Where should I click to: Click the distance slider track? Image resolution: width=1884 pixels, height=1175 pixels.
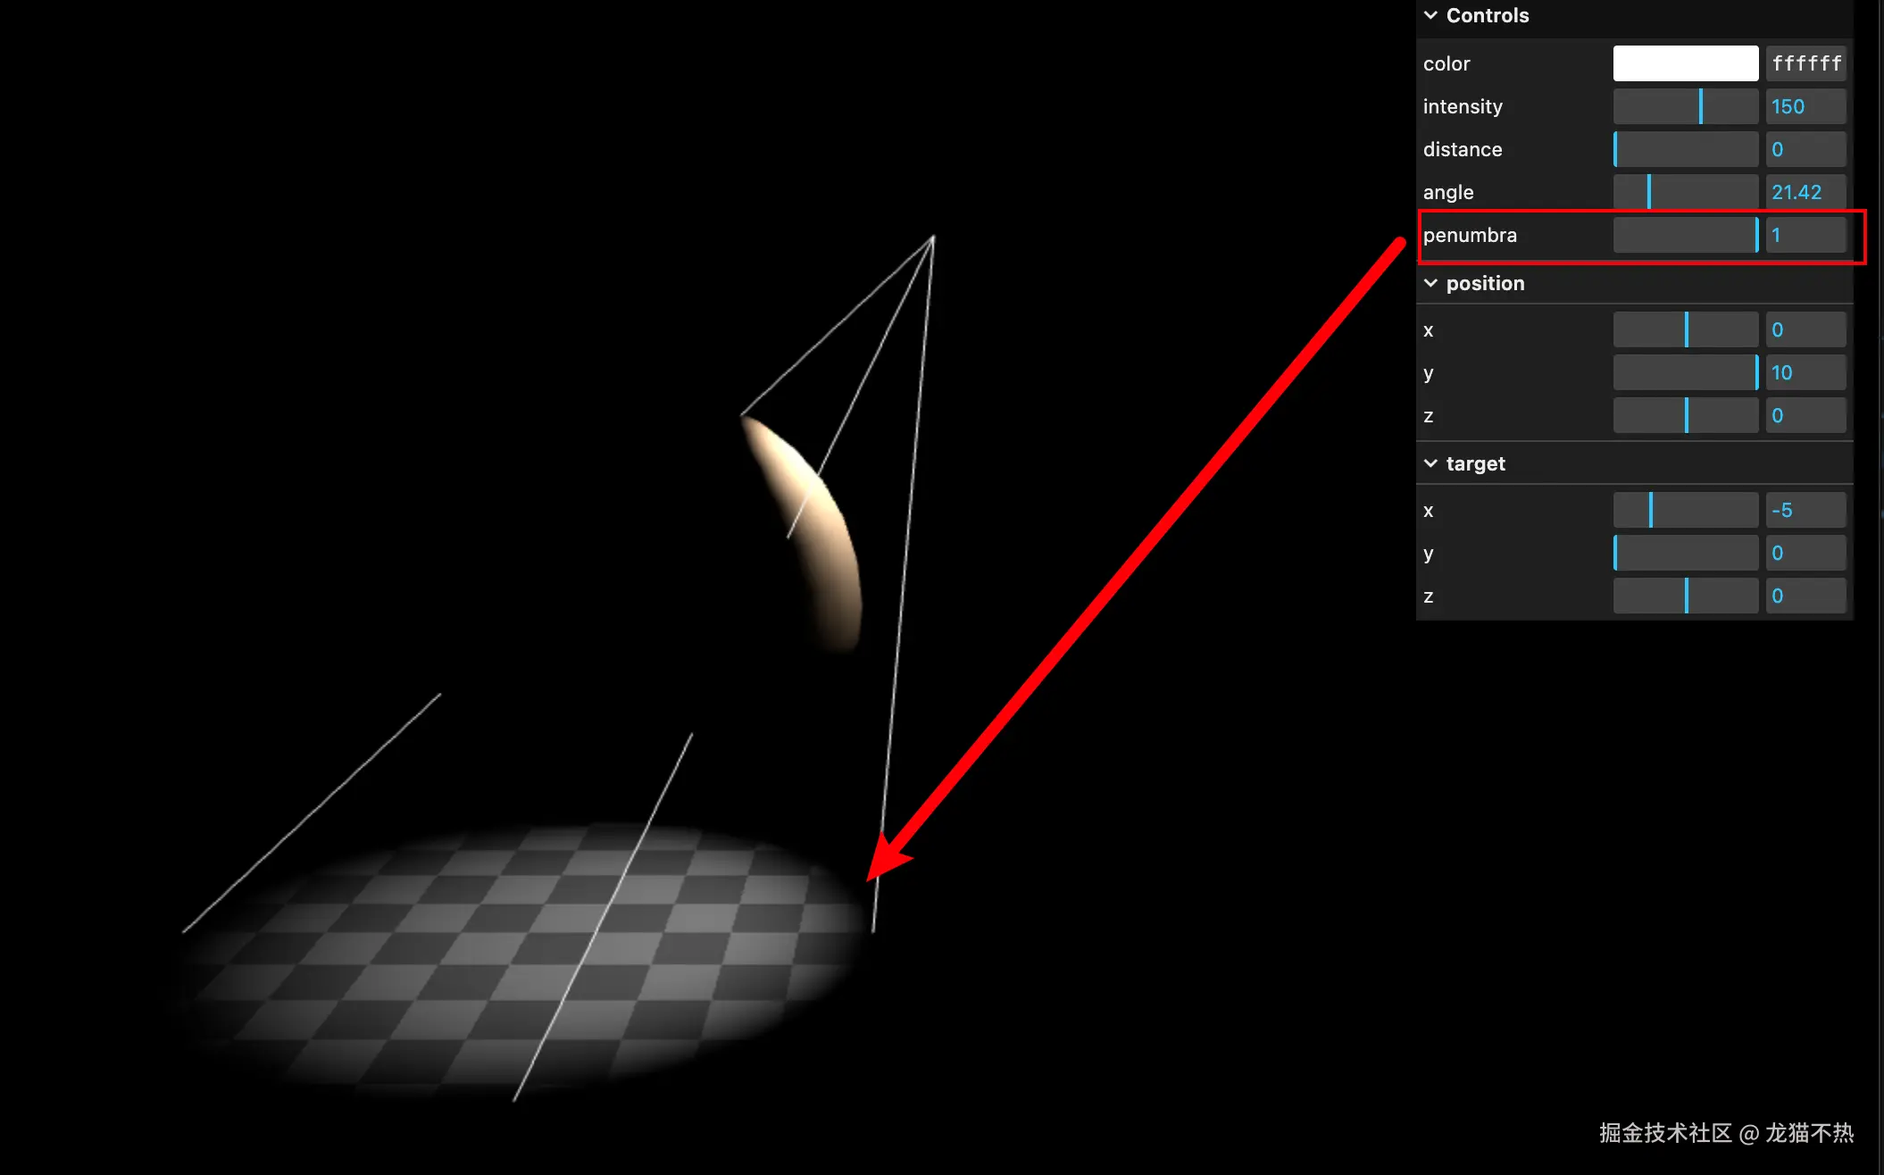pyautogui.click(x=1685, y=150)
